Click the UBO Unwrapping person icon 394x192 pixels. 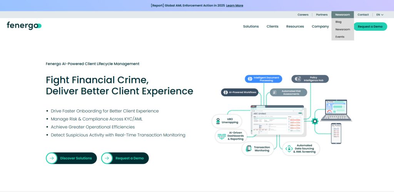coord(218,121)
